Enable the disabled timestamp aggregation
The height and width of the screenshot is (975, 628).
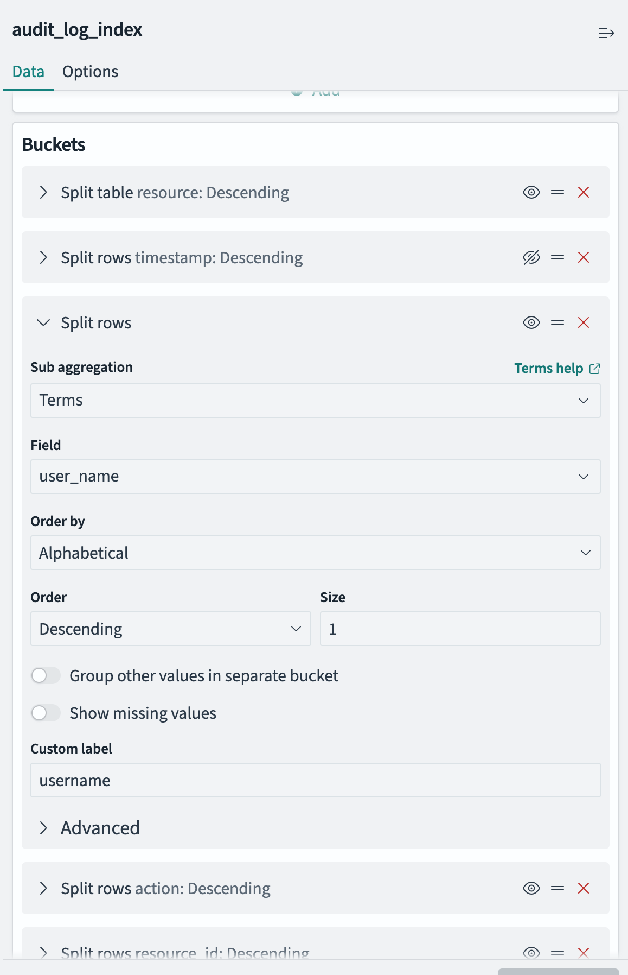tap(531, 257)
